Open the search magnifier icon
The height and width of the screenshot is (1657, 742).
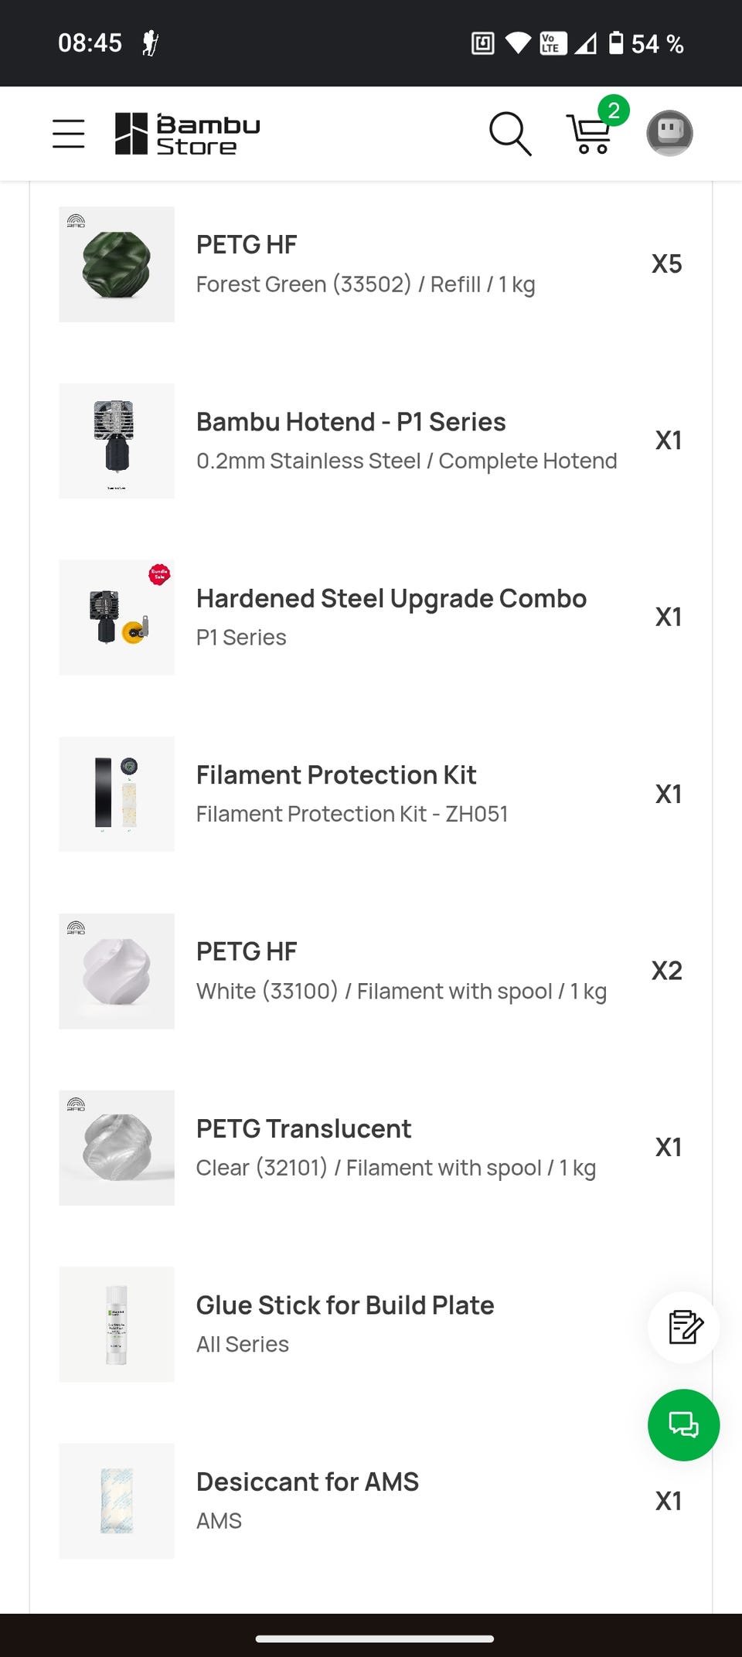pos(510,134)
